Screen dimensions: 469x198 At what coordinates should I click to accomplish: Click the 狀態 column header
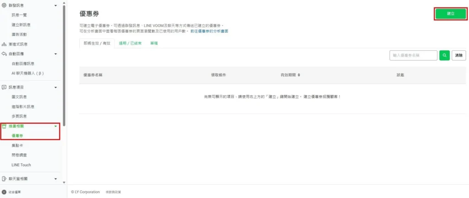(x=400, y=75)
